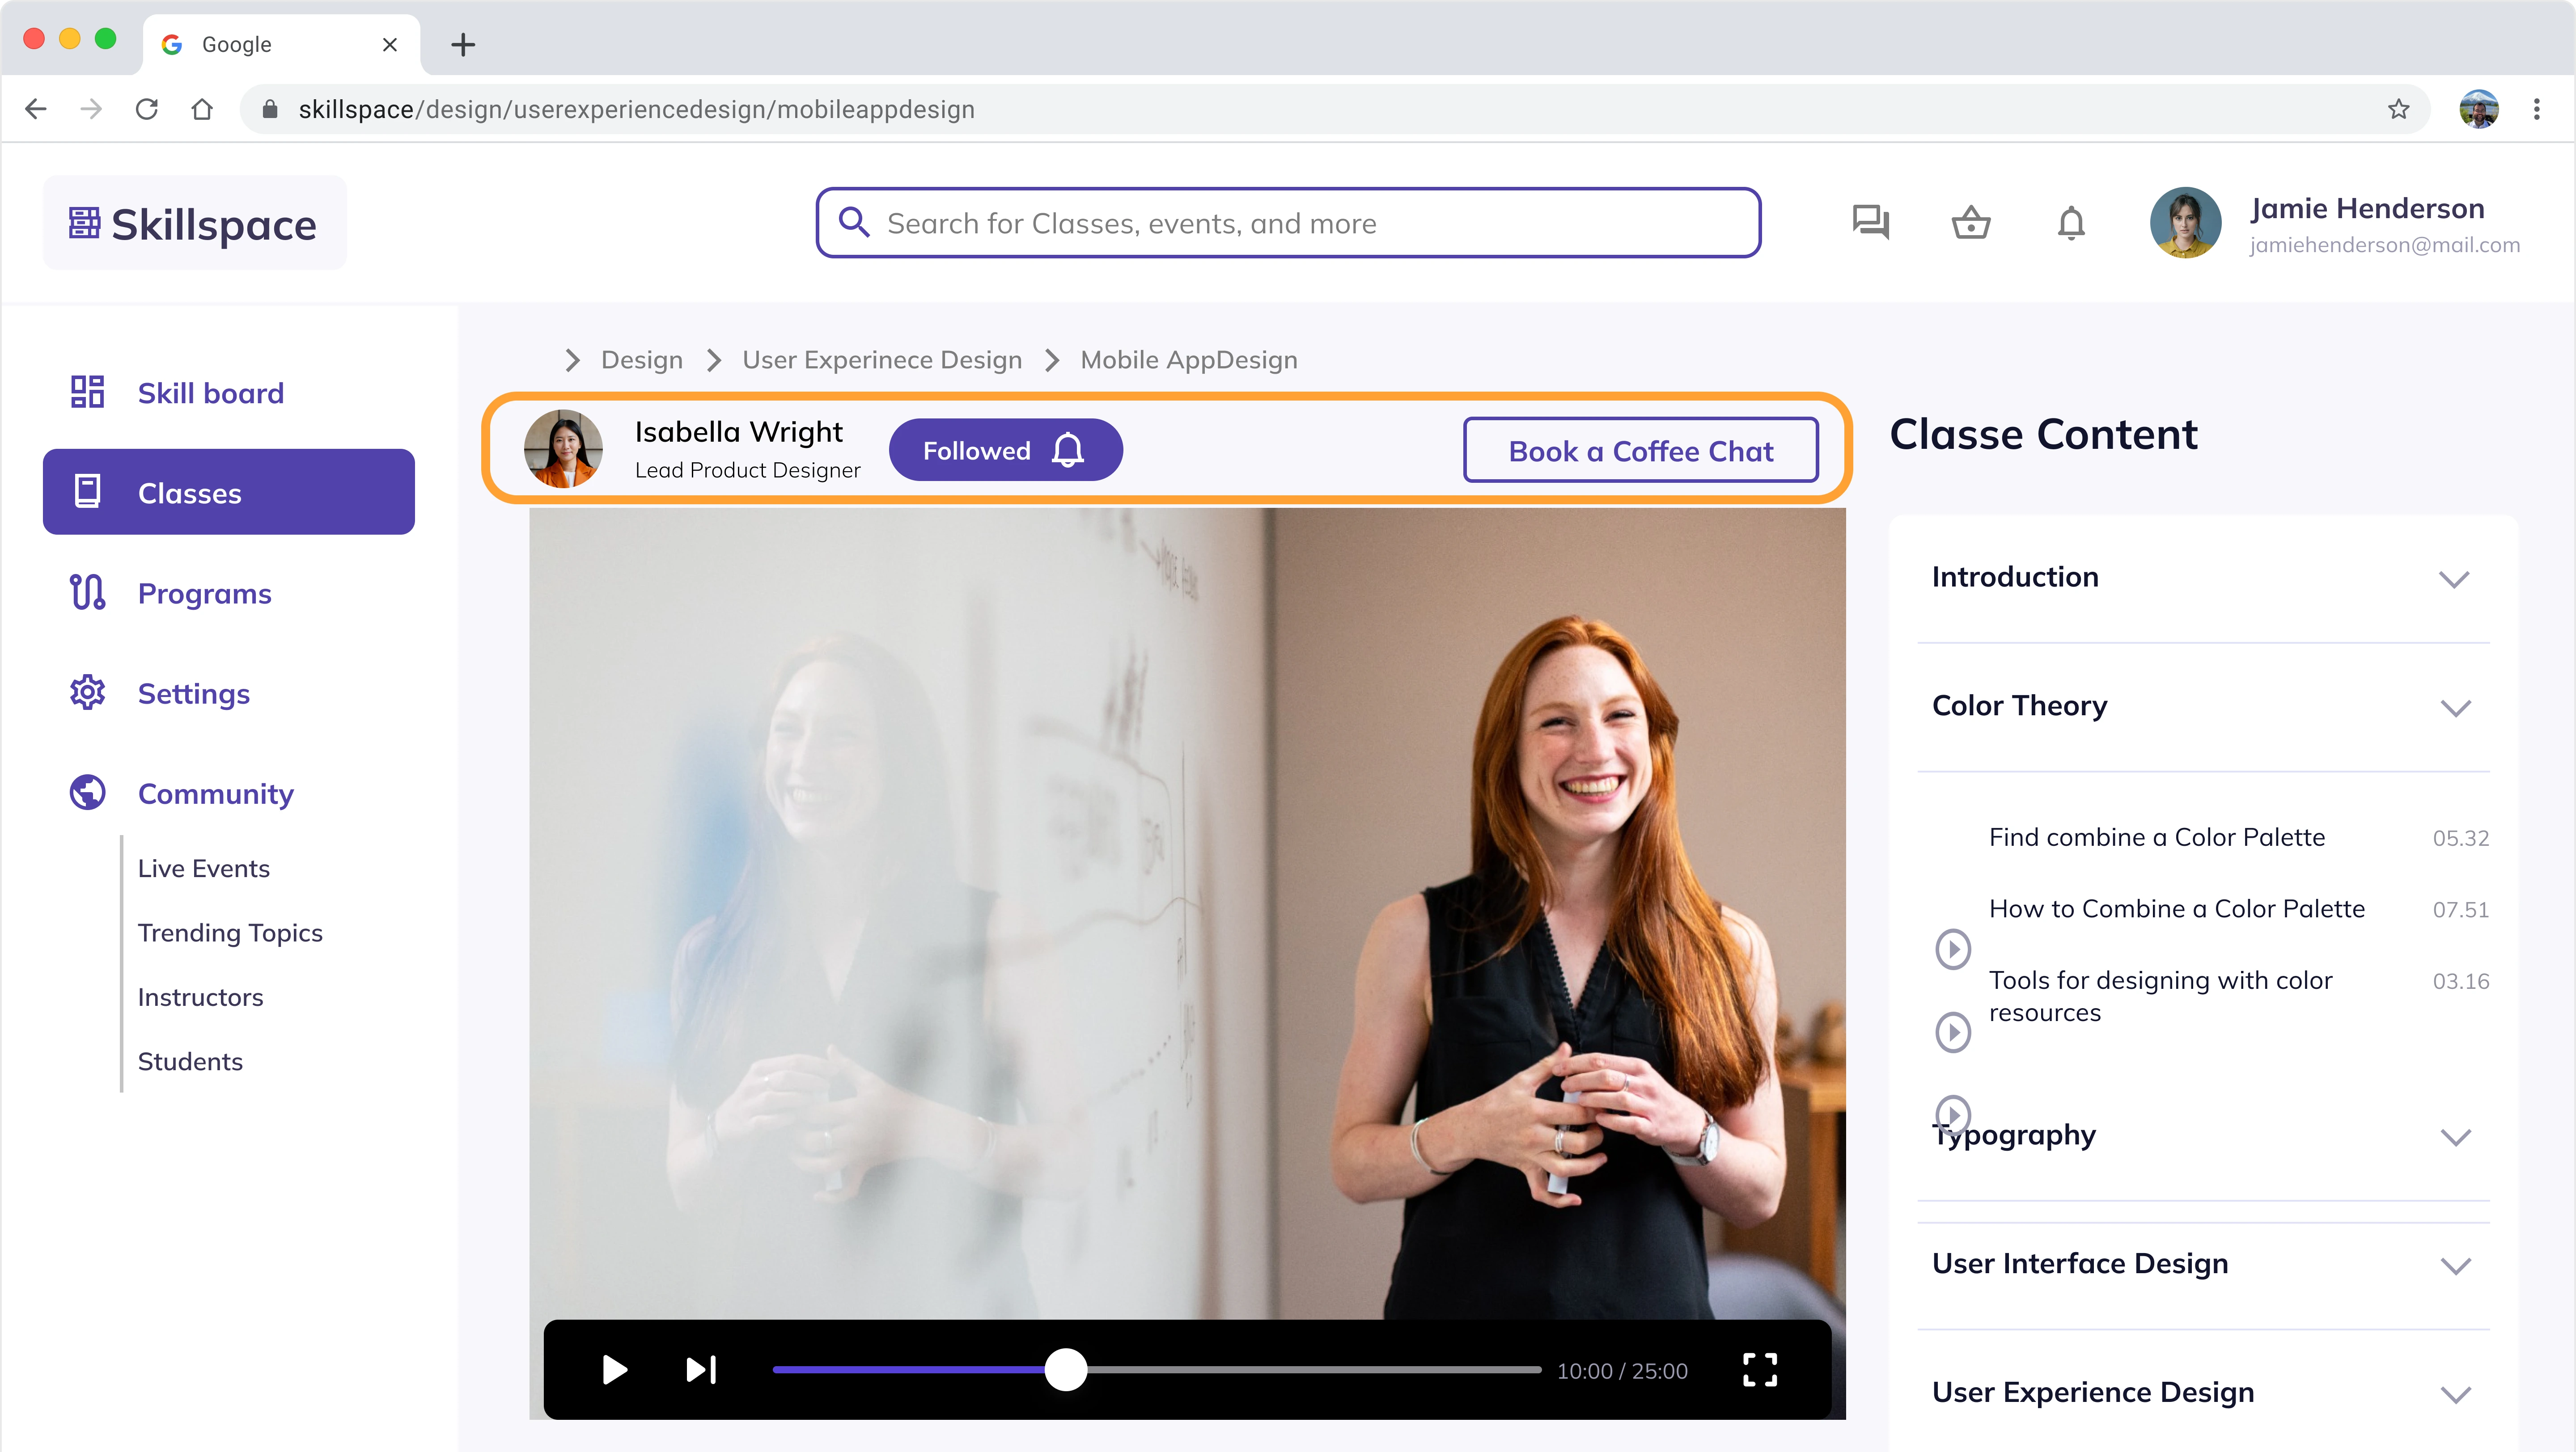Click jamiehenderson@mail.com email text
The width and height of the screenshot is (2576, 1452).
[2384, 245]
